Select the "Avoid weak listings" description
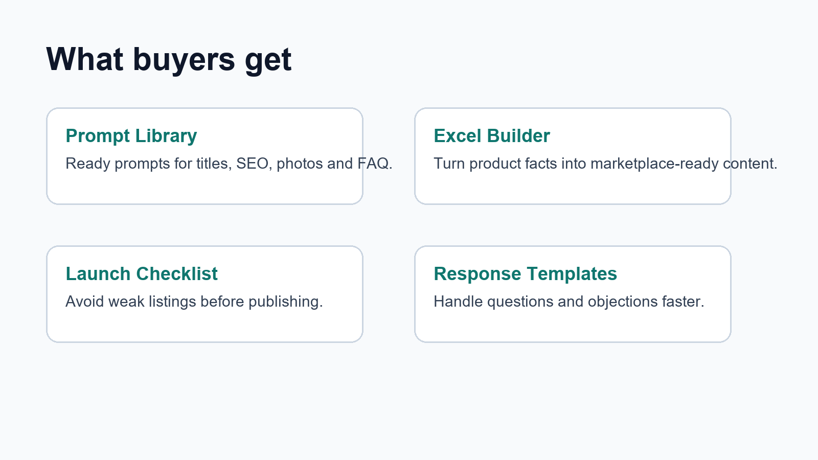 click(x=194, y=302)
